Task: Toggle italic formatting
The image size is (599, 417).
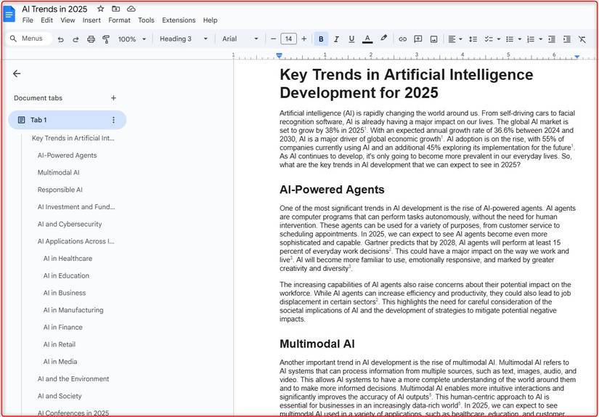Action: point(336,39)
